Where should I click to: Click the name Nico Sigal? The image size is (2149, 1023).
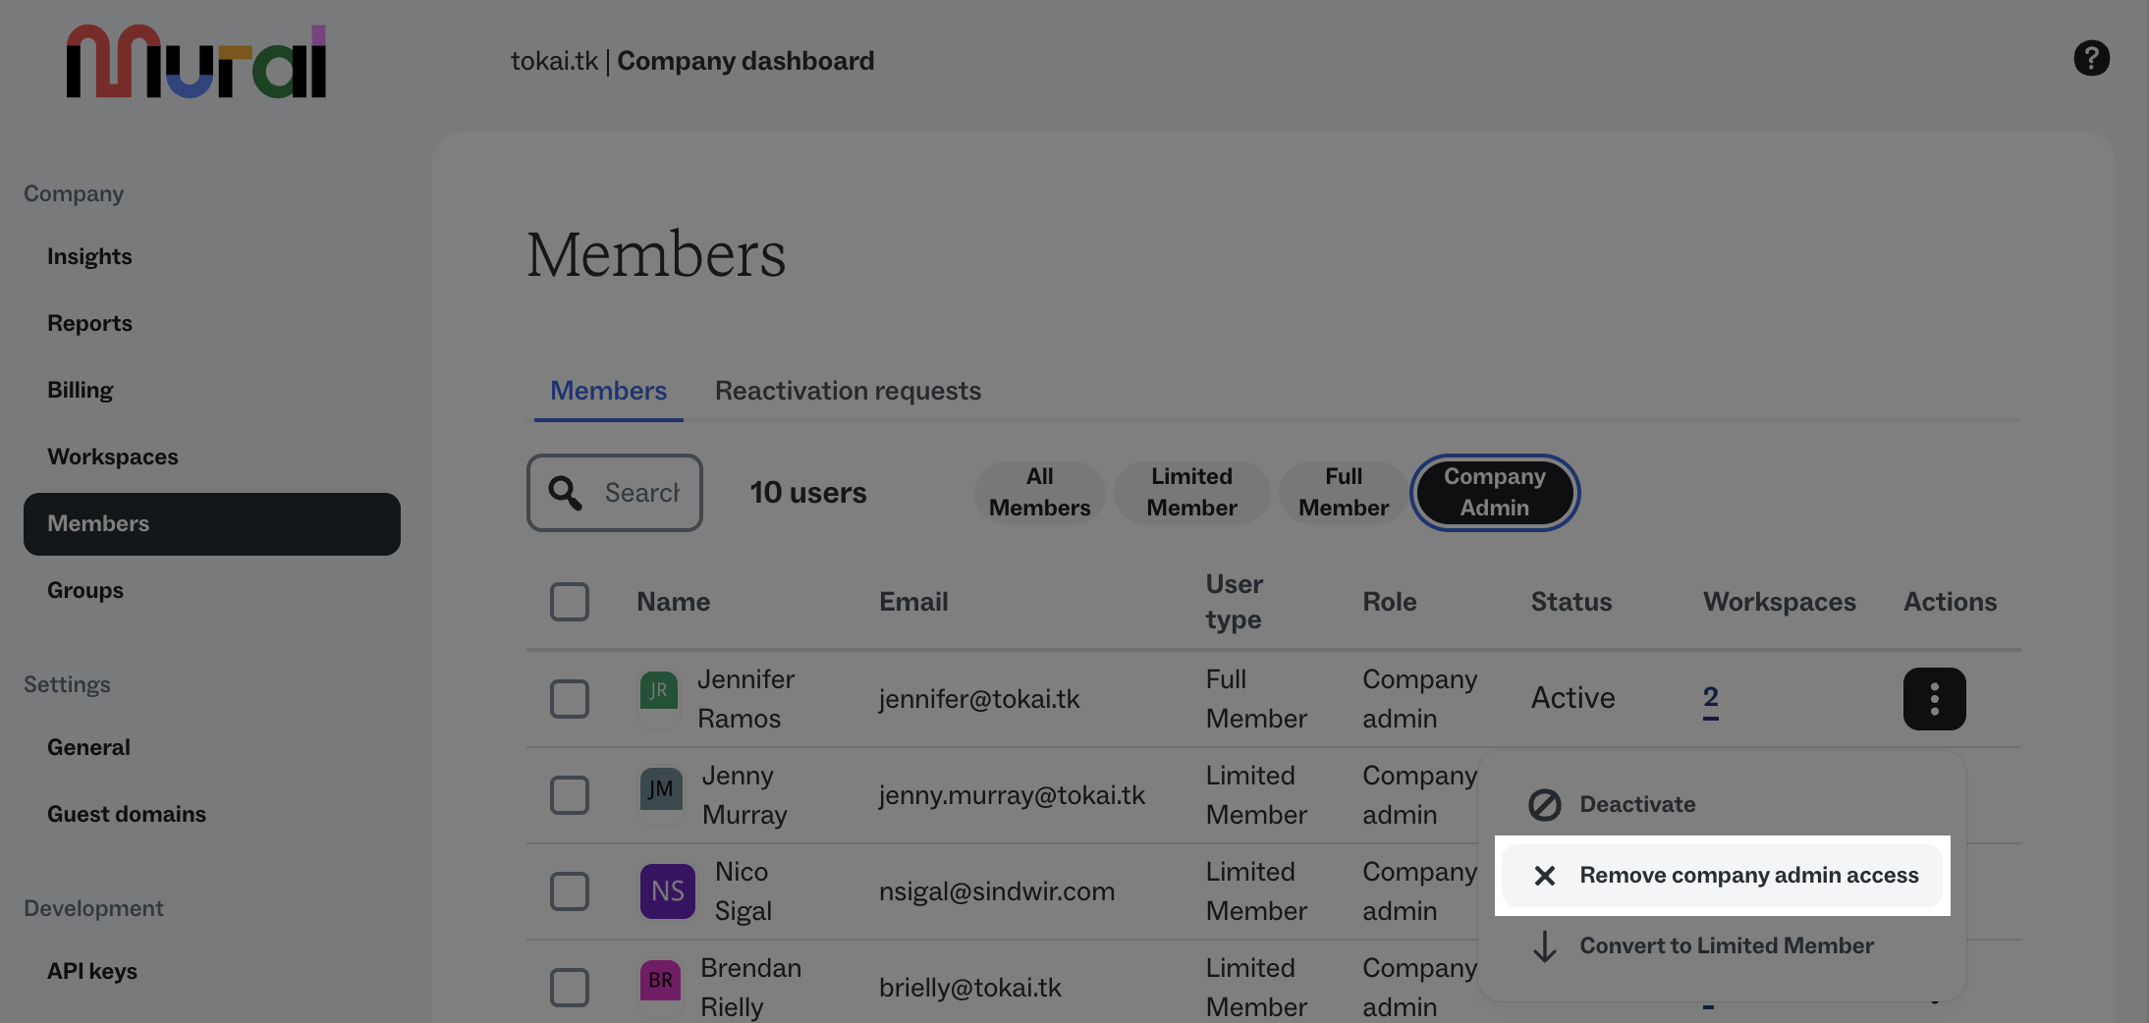[744, 891]
